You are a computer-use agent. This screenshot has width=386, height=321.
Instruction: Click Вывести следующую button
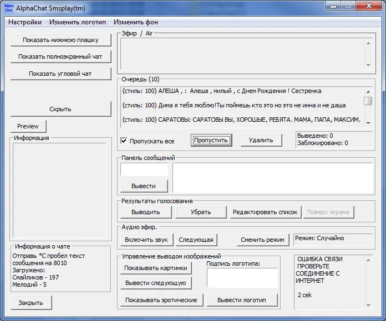pyautogui.click(x=156, y=283)
